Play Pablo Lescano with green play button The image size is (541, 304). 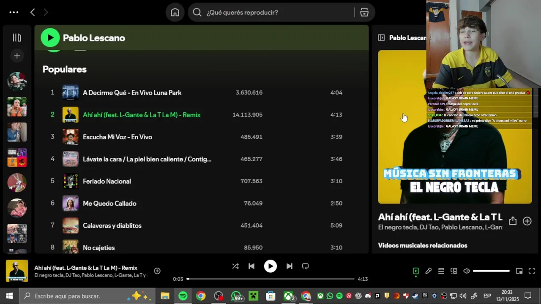pyautogui.click(x=50, y=38)
